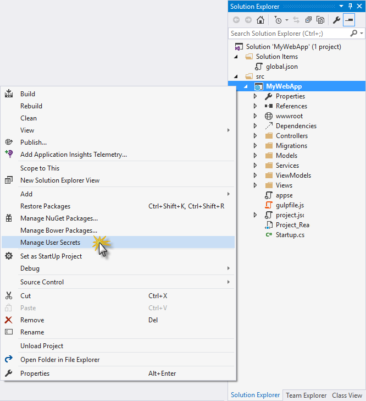Click Open Folder in File Explorer icon
The height and width of the screenshot is (401, 366).
point(9,359)
